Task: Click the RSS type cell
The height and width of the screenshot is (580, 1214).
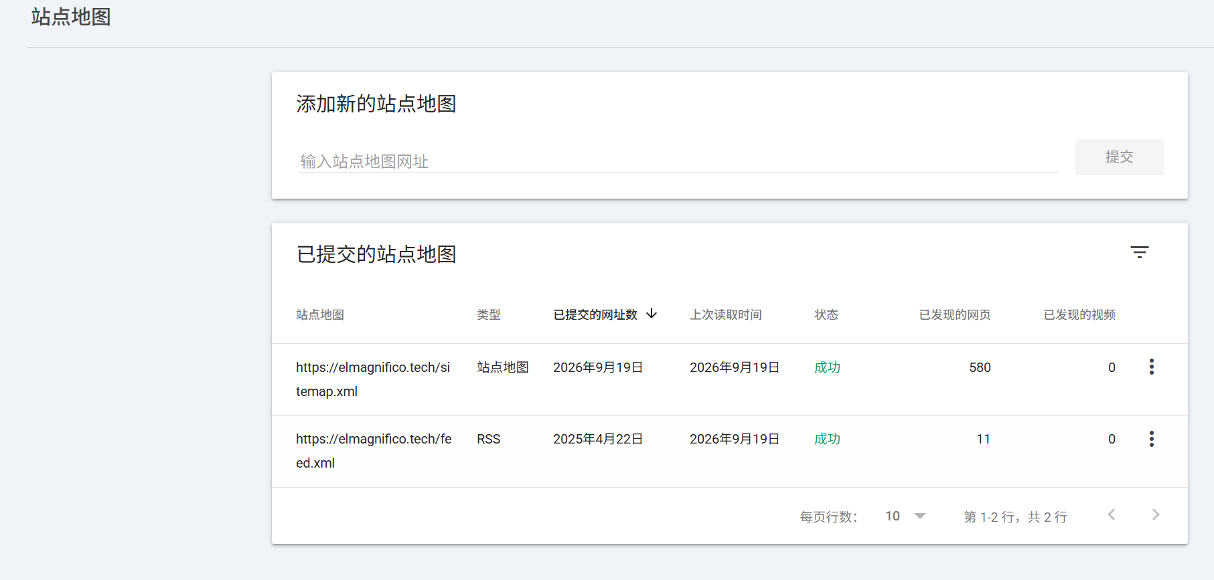Action: (489, 439)
